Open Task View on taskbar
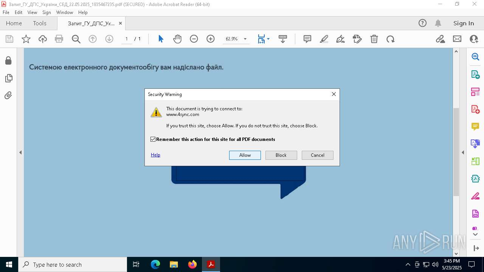The image size is (484, 272). pyautogui.click(x=137, y=264)
